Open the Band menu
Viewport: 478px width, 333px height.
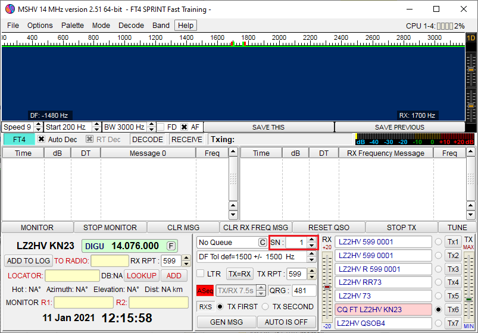tap(161, 26)
